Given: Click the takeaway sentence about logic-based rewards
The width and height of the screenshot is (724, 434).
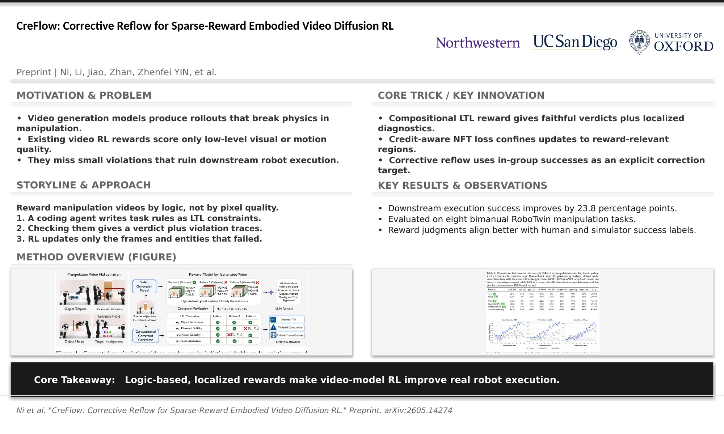Looking at the screenshot, I should click(342, 380).
